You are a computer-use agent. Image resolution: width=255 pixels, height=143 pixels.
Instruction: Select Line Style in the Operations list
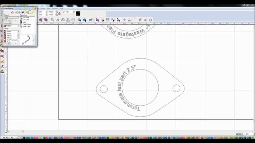tap(25, 17)
